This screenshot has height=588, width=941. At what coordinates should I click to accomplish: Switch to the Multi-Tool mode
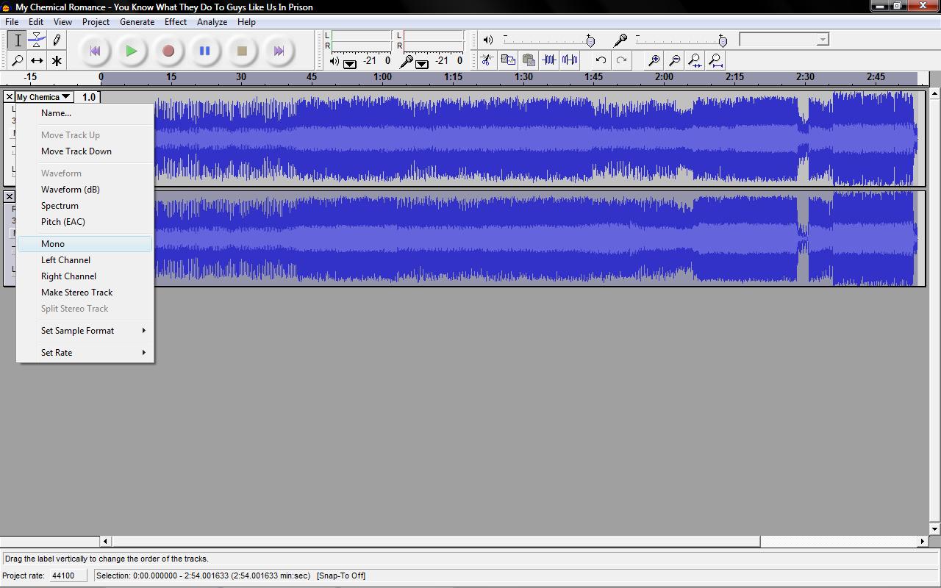tap(55, 60)
